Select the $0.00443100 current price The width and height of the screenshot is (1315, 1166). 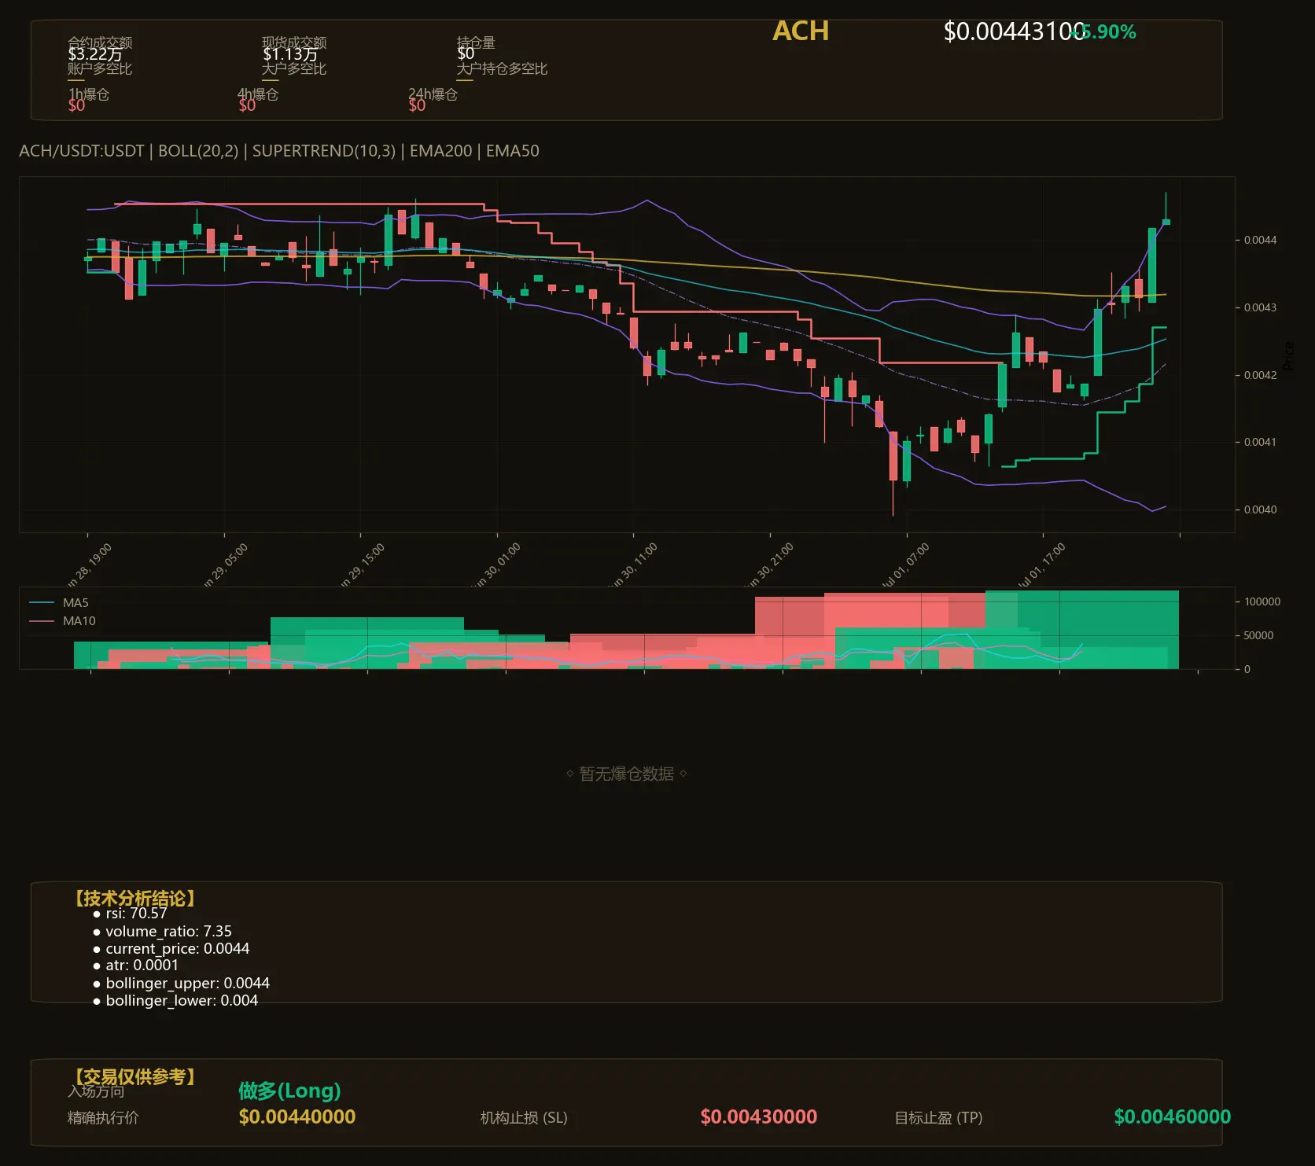point(1014,31)
